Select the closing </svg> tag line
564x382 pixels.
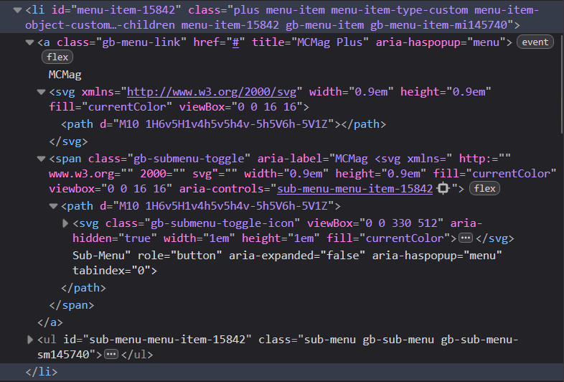coord(68,141)
